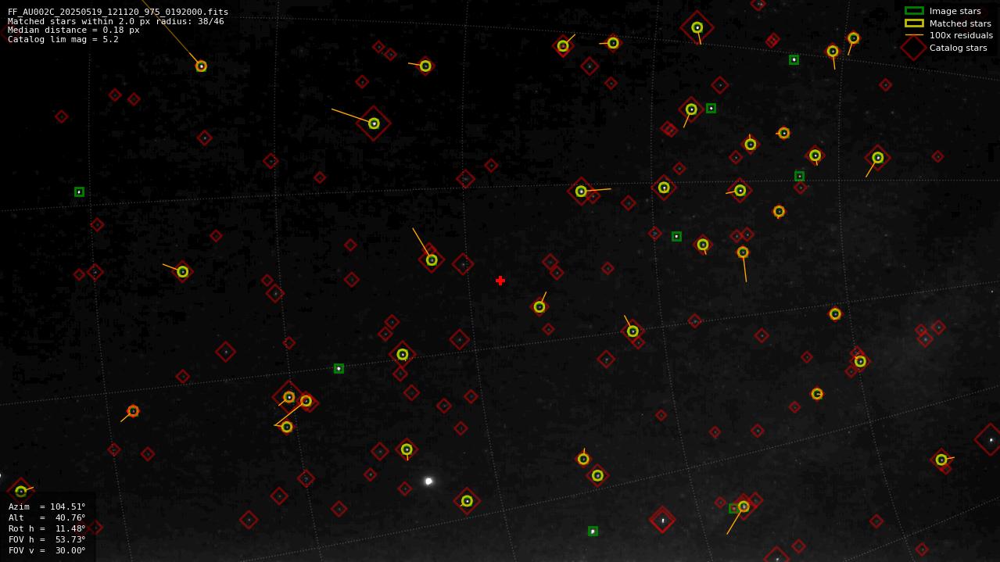
Task: Click the green Image stars legend square
Action: pyautogui.click(x=914, y=11)
